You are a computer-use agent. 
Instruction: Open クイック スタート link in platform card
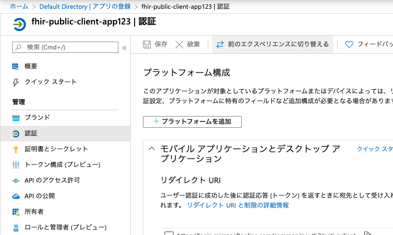point(375,149)
